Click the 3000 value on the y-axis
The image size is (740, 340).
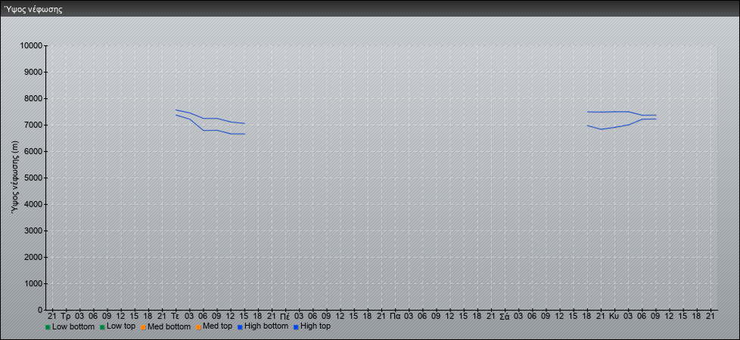click(33, 230)
